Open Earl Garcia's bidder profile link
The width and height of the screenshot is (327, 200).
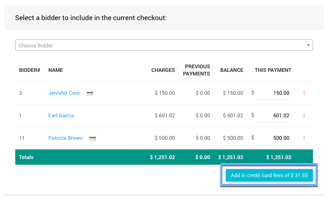point(61,116)
